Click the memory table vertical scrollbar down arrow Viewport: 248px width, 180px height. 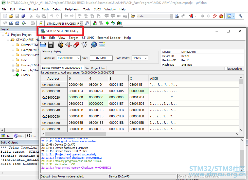(x=241, y=130)
